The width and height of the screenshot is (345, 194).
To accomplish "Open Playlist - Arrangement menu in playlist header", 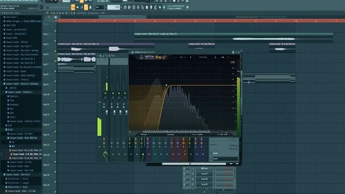I will tap(92, 13).
